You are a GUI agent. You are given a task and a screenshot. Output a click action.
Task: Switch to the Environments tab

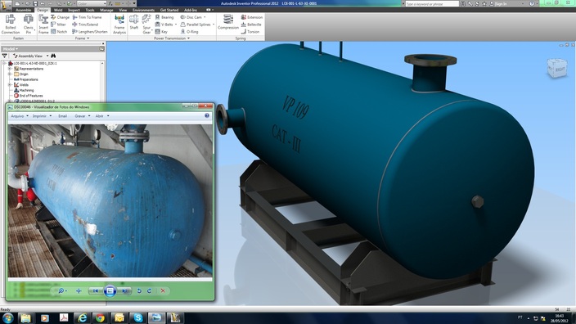pos(143,10)
